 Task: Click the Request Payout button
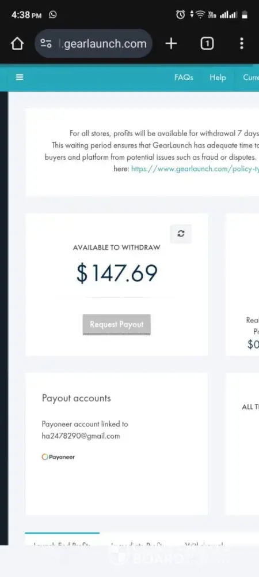click(x=117, y=324)
